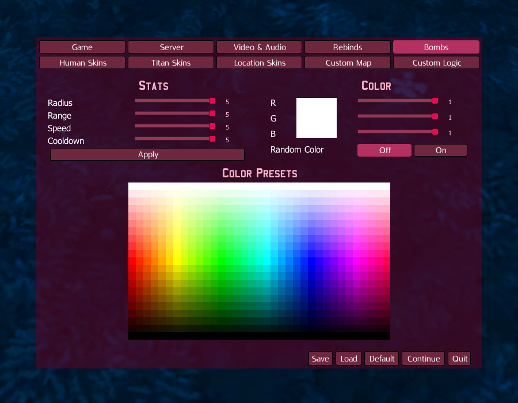Continue back to the game
The width and height of the screenshot is (518, 403).
pos(424,359)
